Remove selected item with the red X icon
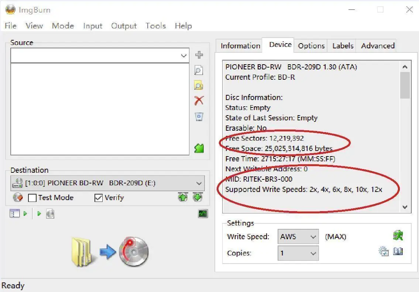Viewport: 419px width, 292px height. pos(199,101)
